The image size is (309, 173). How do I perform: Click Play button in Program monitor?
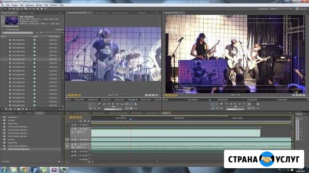(235, 104)
